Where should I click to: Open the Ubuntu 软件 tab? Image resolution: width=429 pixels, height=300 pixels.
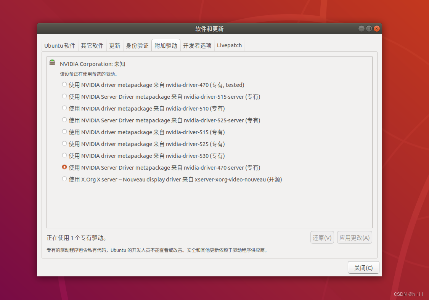coord(60,46)
